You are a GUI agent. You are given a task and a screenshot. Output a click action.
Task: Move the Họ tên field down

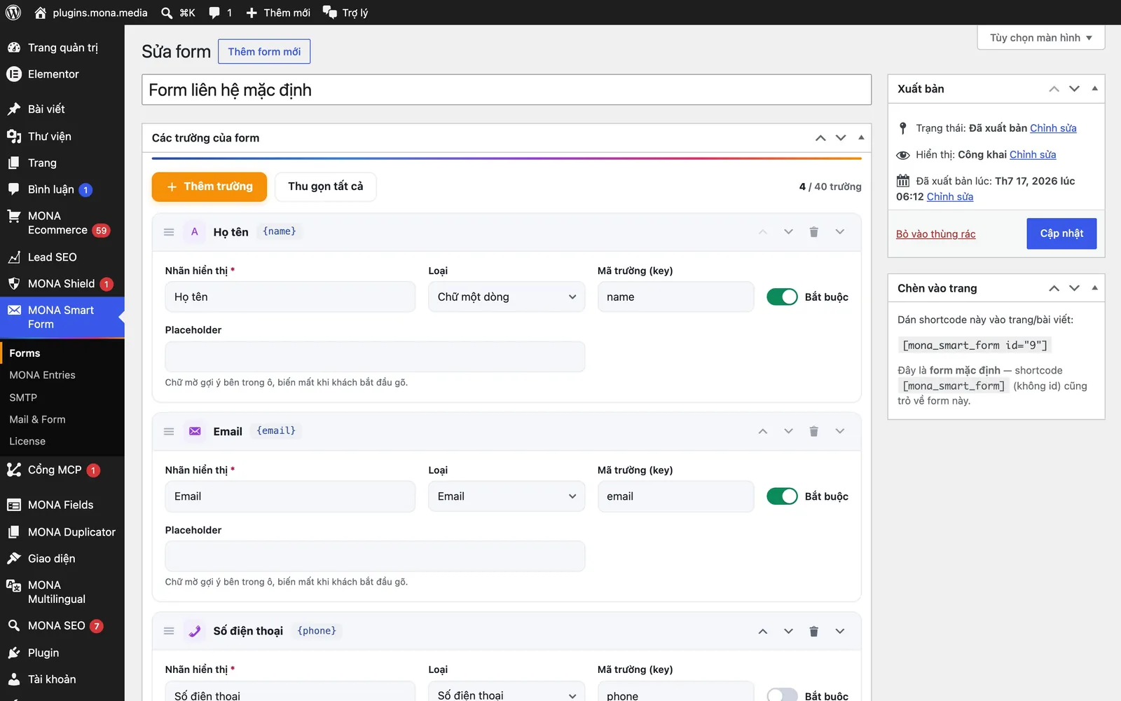[788, 232]
